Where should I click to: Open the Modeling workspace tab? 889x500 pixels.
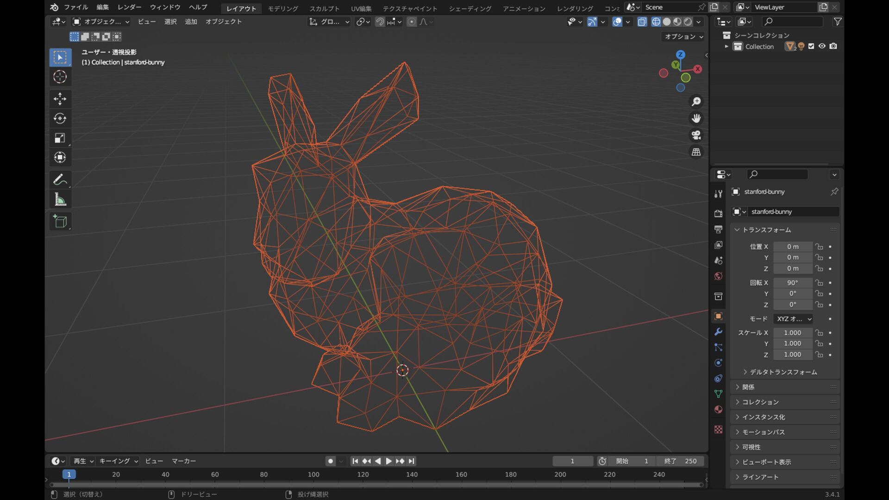pyautogui.click(x=283, y=8)
